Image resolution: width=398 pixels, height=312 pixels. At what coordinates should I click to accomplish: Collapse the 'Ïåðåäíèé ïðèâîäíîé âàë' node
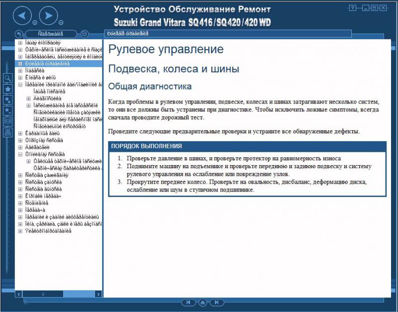tap(20, 85)
